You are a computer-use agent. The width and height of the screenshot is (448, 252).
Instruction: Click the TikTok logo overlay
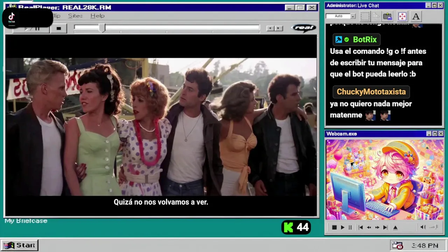[x=12, y=17]
